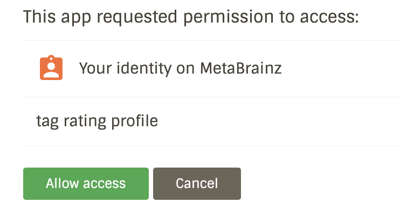Click the word 'access' on the green button
400x217 pixels.
click(105, 184)
